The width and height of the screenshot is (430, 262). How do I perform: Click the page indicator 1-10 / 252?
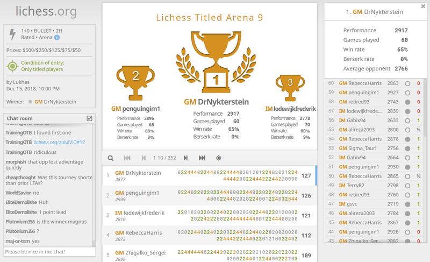(x=164, y=158)
